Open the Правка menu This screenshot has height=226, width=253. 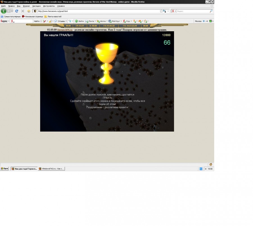pos(11,6)
